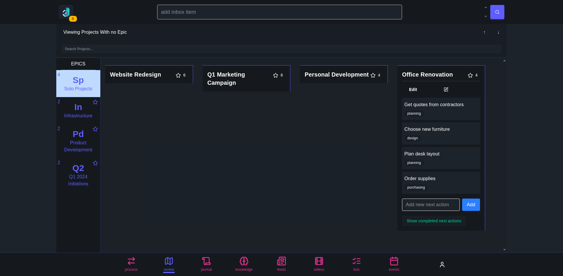
Task: Show completed next actions
Action: pyautogui.click(x=434, y=221)
